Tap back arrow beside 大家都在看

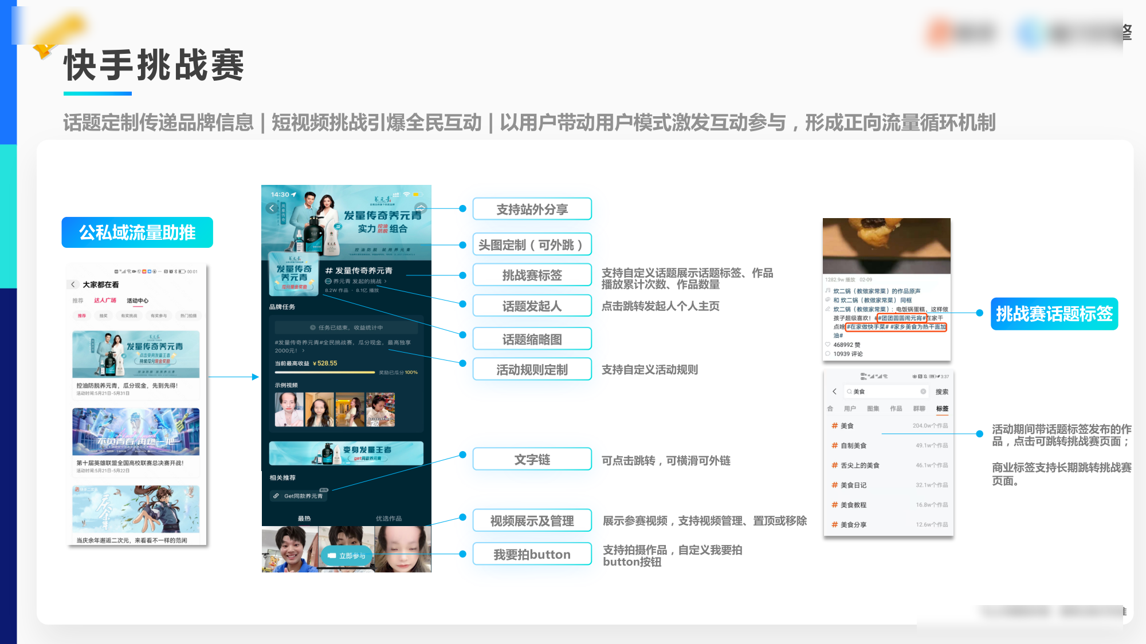click(x=73, y=285)
